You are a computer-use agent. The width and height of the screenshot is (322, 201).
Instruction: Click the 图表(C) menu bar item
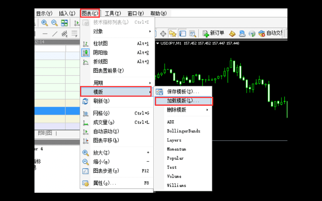[x=90, y=14]
